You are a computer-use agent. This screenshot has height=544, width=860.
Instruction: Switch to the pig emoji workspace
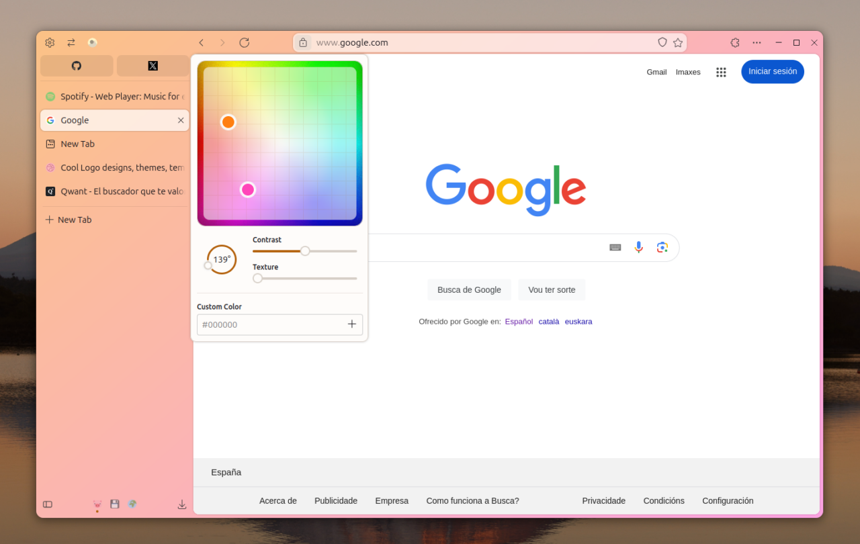pos(97,504)
